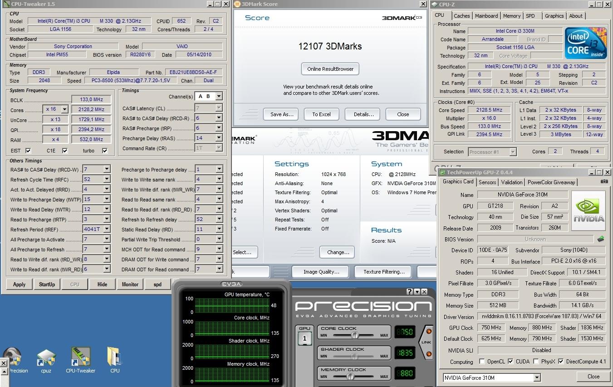This screenshot has height=387, width=613.
Task: Switch to the Validation tab in GPU-Z
Action: (x=511, y=182)
